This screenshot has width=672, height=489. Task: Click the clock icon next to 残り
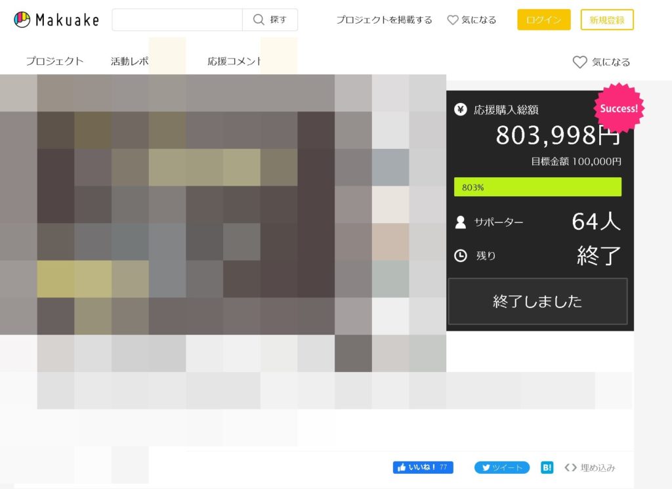(x=461, y=255)
